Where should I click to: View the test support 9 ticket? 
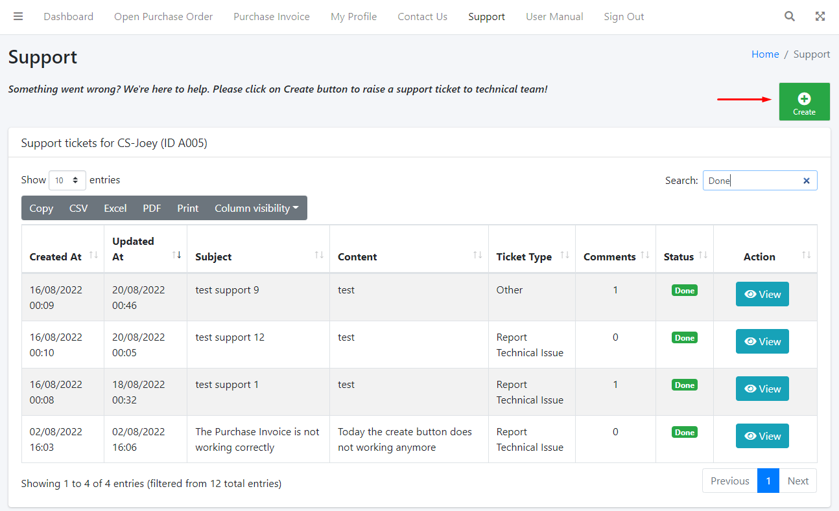point(762,294)
